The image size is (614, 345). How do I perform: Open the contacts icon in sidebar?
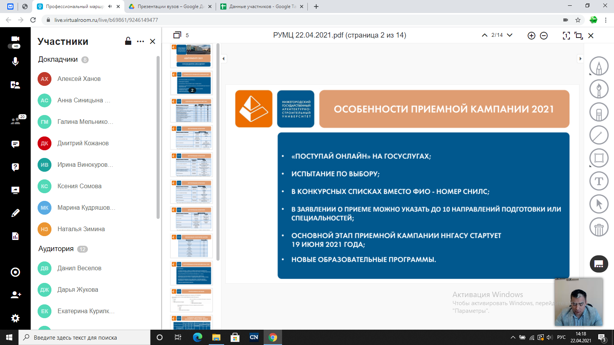15,85
